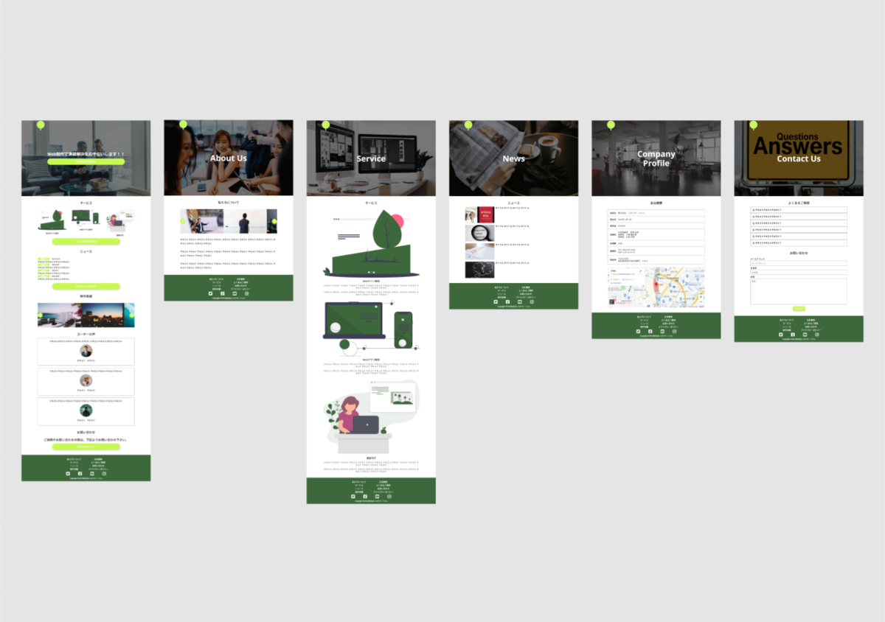Select the 'Company Profile' hero heading
Viewport: 885px width, 622px height.
pos(656,158)
